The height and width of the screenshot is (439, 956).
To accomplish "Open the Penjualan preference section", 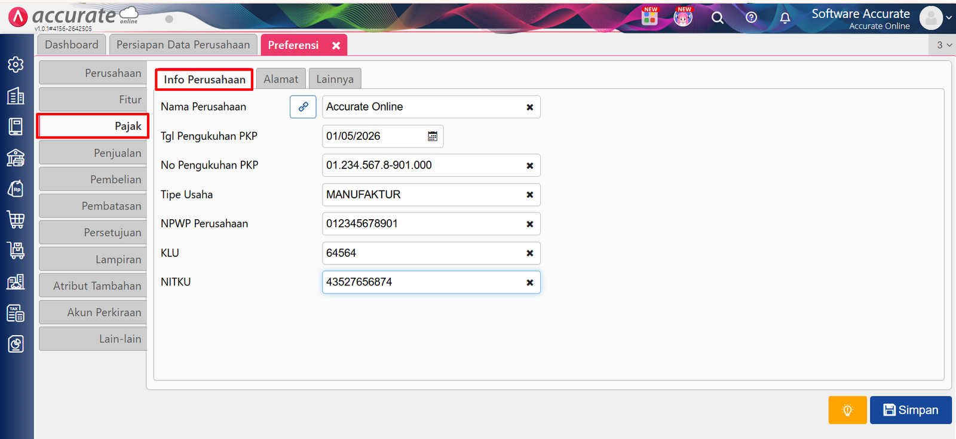I will (x=93, y=153).
